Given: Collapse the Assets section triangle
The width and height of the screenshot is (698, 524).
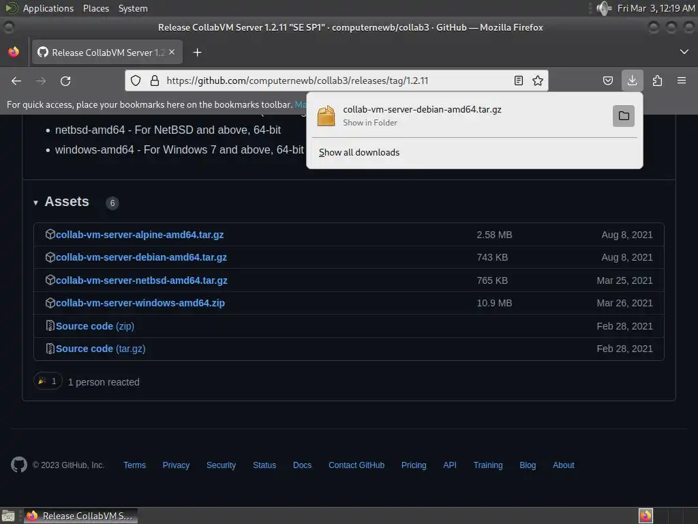Looking at the screenshot, I should click(35, 203).
